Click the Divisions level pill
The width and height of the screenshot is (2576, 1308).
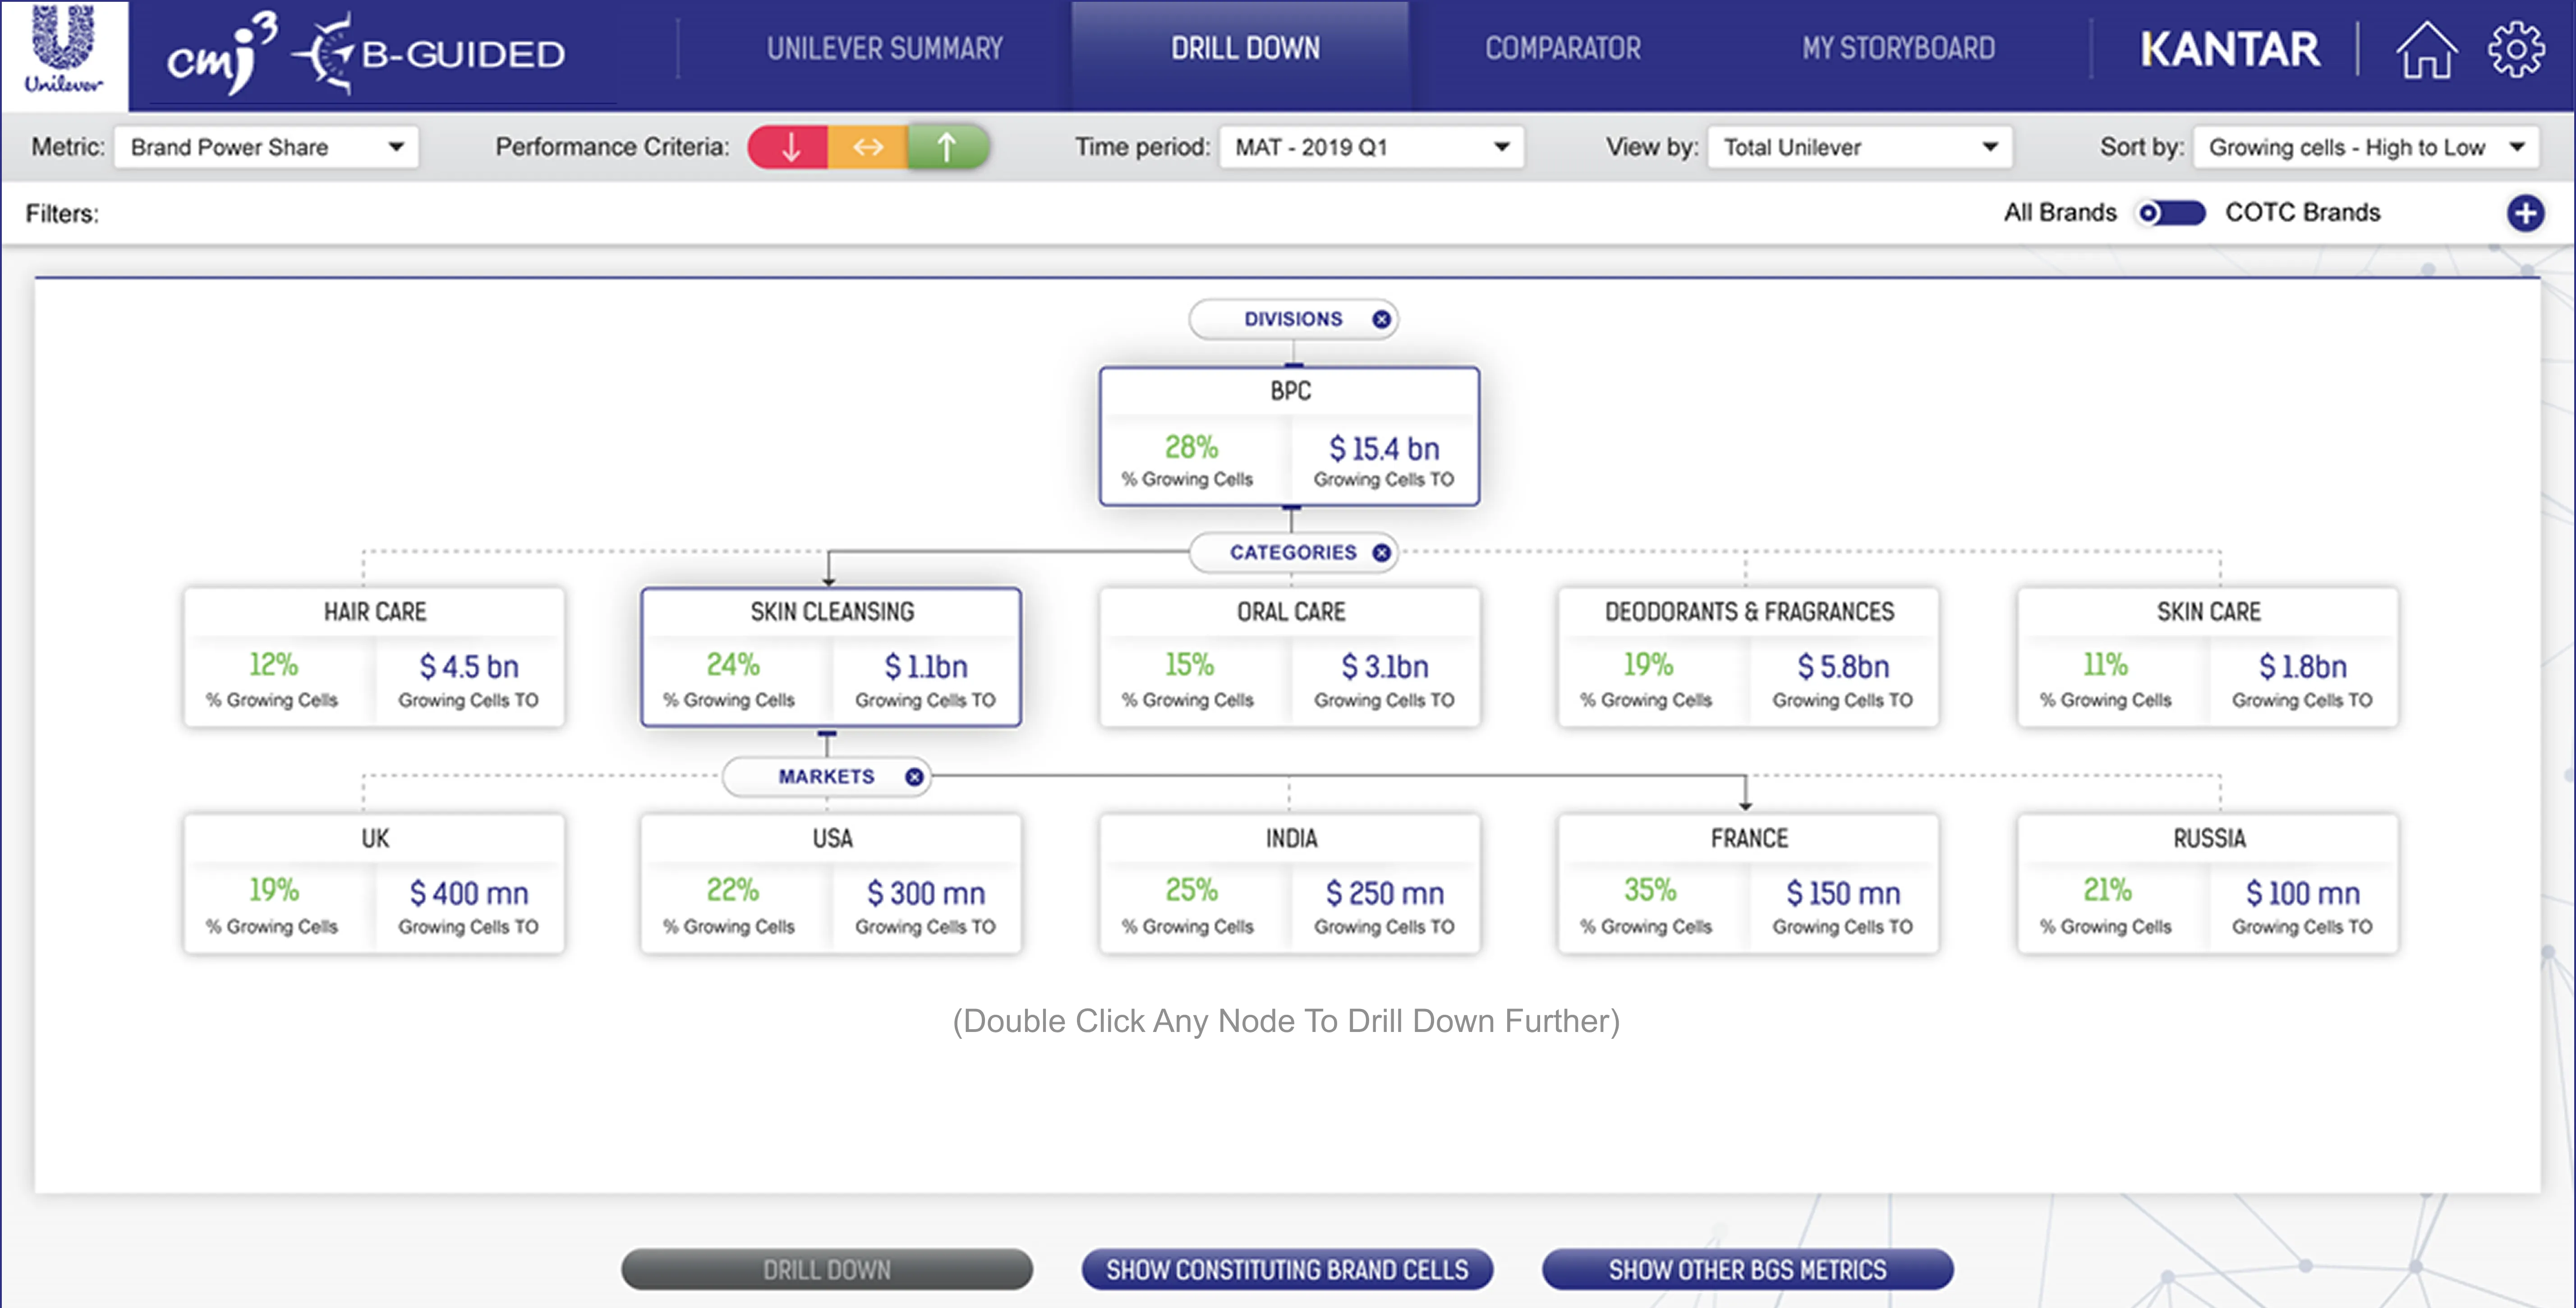pos(1293,319)
